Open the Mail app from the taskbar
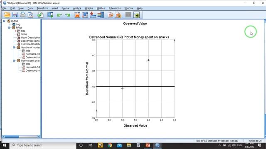Screen dimensions: 266x149 (x=119, y=145)
